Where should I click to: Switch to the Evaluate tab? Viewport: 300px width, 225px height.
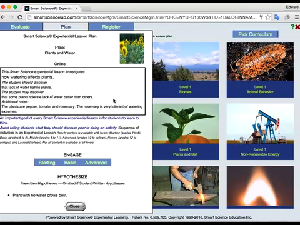(x=20, y=27)
